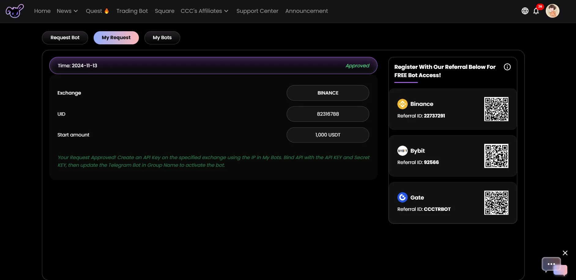
Task: Click the Bybit logo icon
Action: point(402,151)
